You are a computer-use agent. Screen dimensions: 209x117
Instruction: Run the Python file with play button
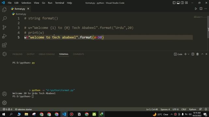coord(196,9)
